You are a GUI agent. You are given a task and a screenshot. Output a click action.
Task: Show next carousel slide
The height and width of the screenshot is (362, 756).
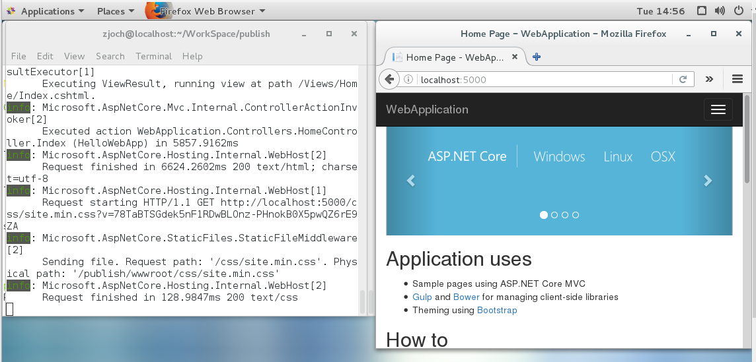click(708, 181)
